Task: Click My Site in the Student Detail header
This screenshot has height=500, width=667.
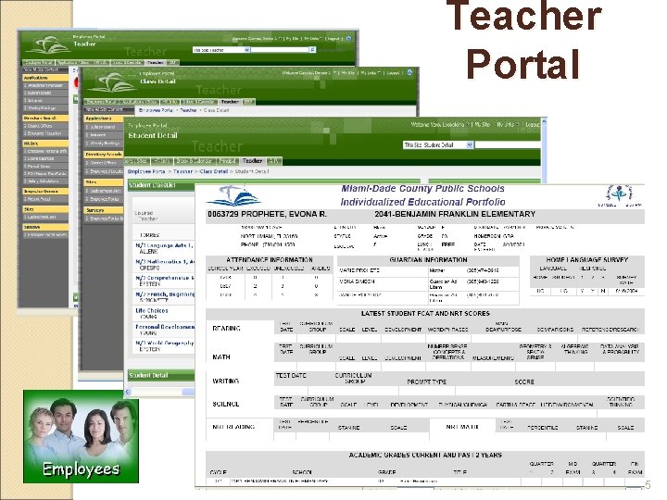Action: pos(483,125)
